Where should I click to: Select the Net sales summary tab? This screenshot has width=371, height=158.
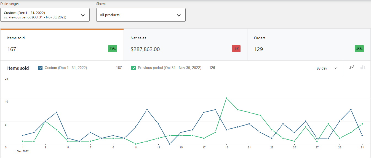coord(185,45)
